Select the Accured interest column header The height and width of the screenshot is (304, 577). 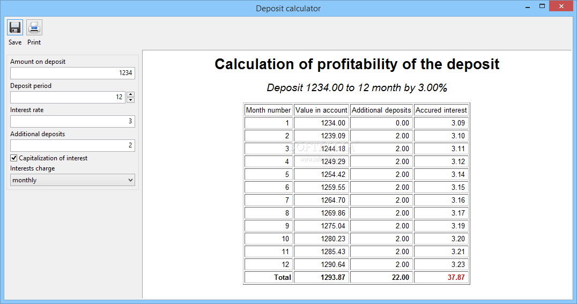click(x=441, y=110)
